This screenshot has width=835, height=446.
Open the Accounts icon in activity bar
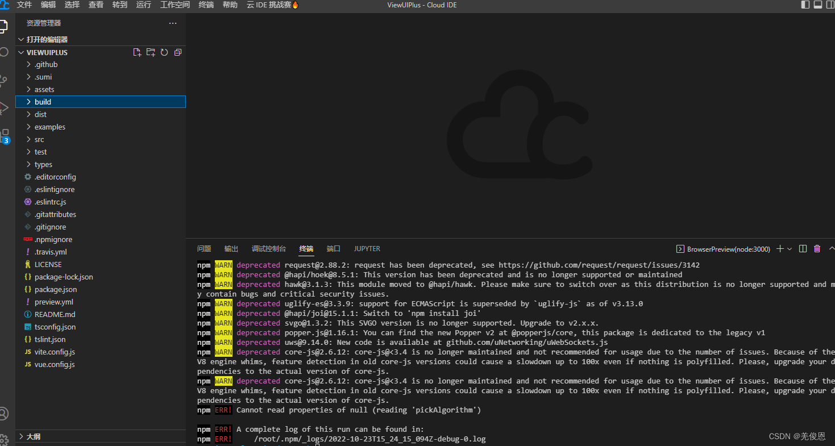[x=3, y=414]
